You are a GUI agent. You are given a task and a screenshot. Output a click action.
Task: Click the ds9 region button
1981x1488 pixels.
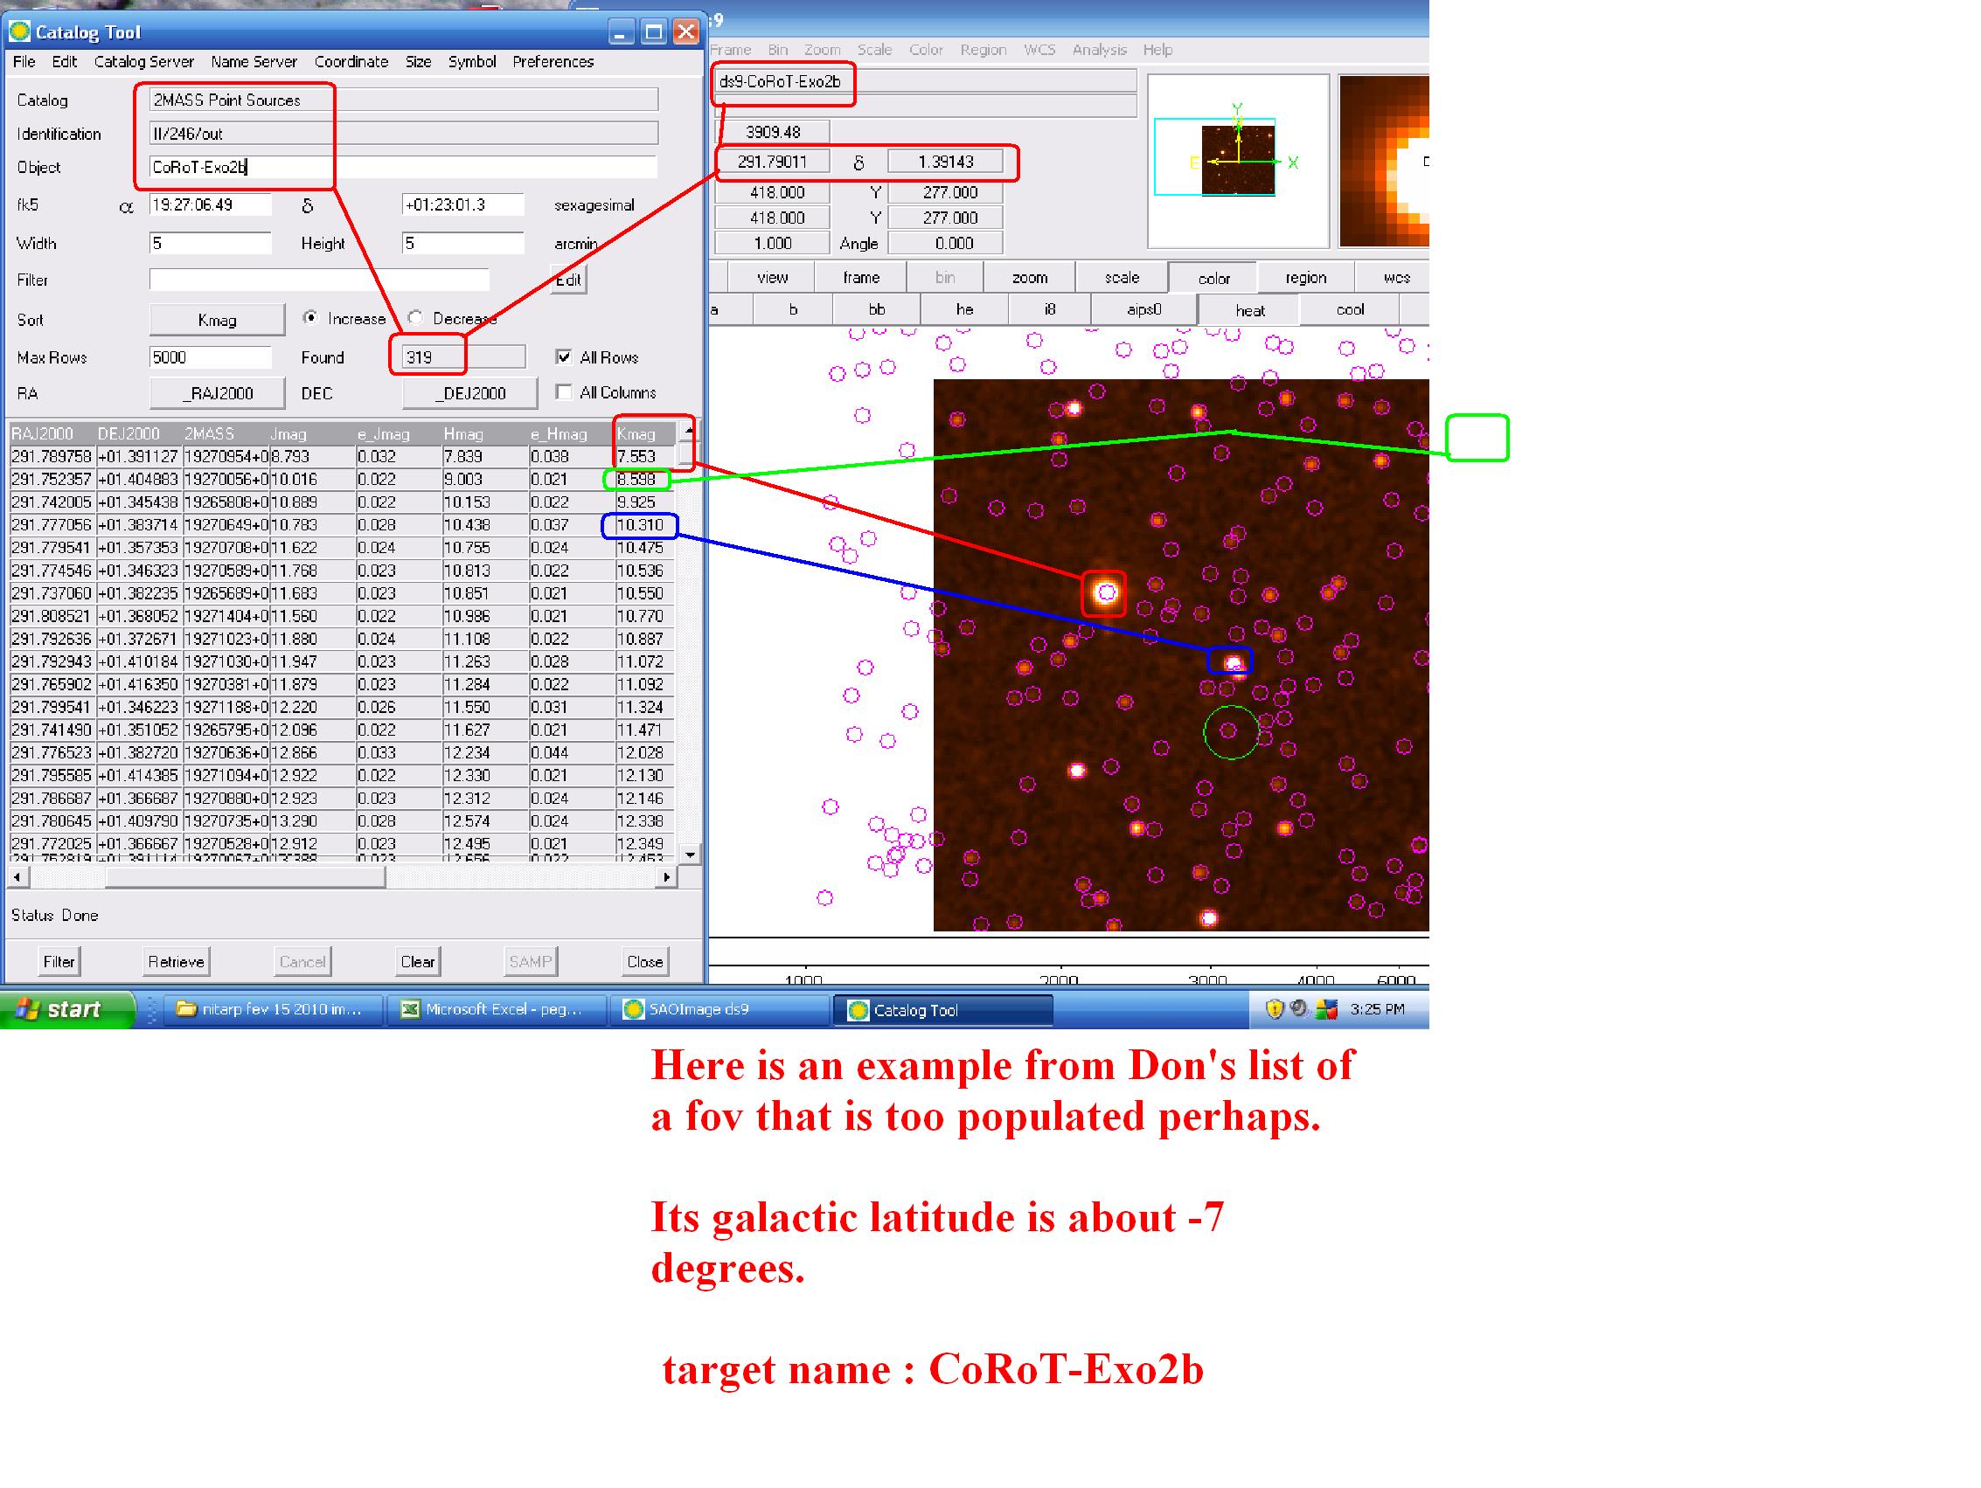[1306, 279]
